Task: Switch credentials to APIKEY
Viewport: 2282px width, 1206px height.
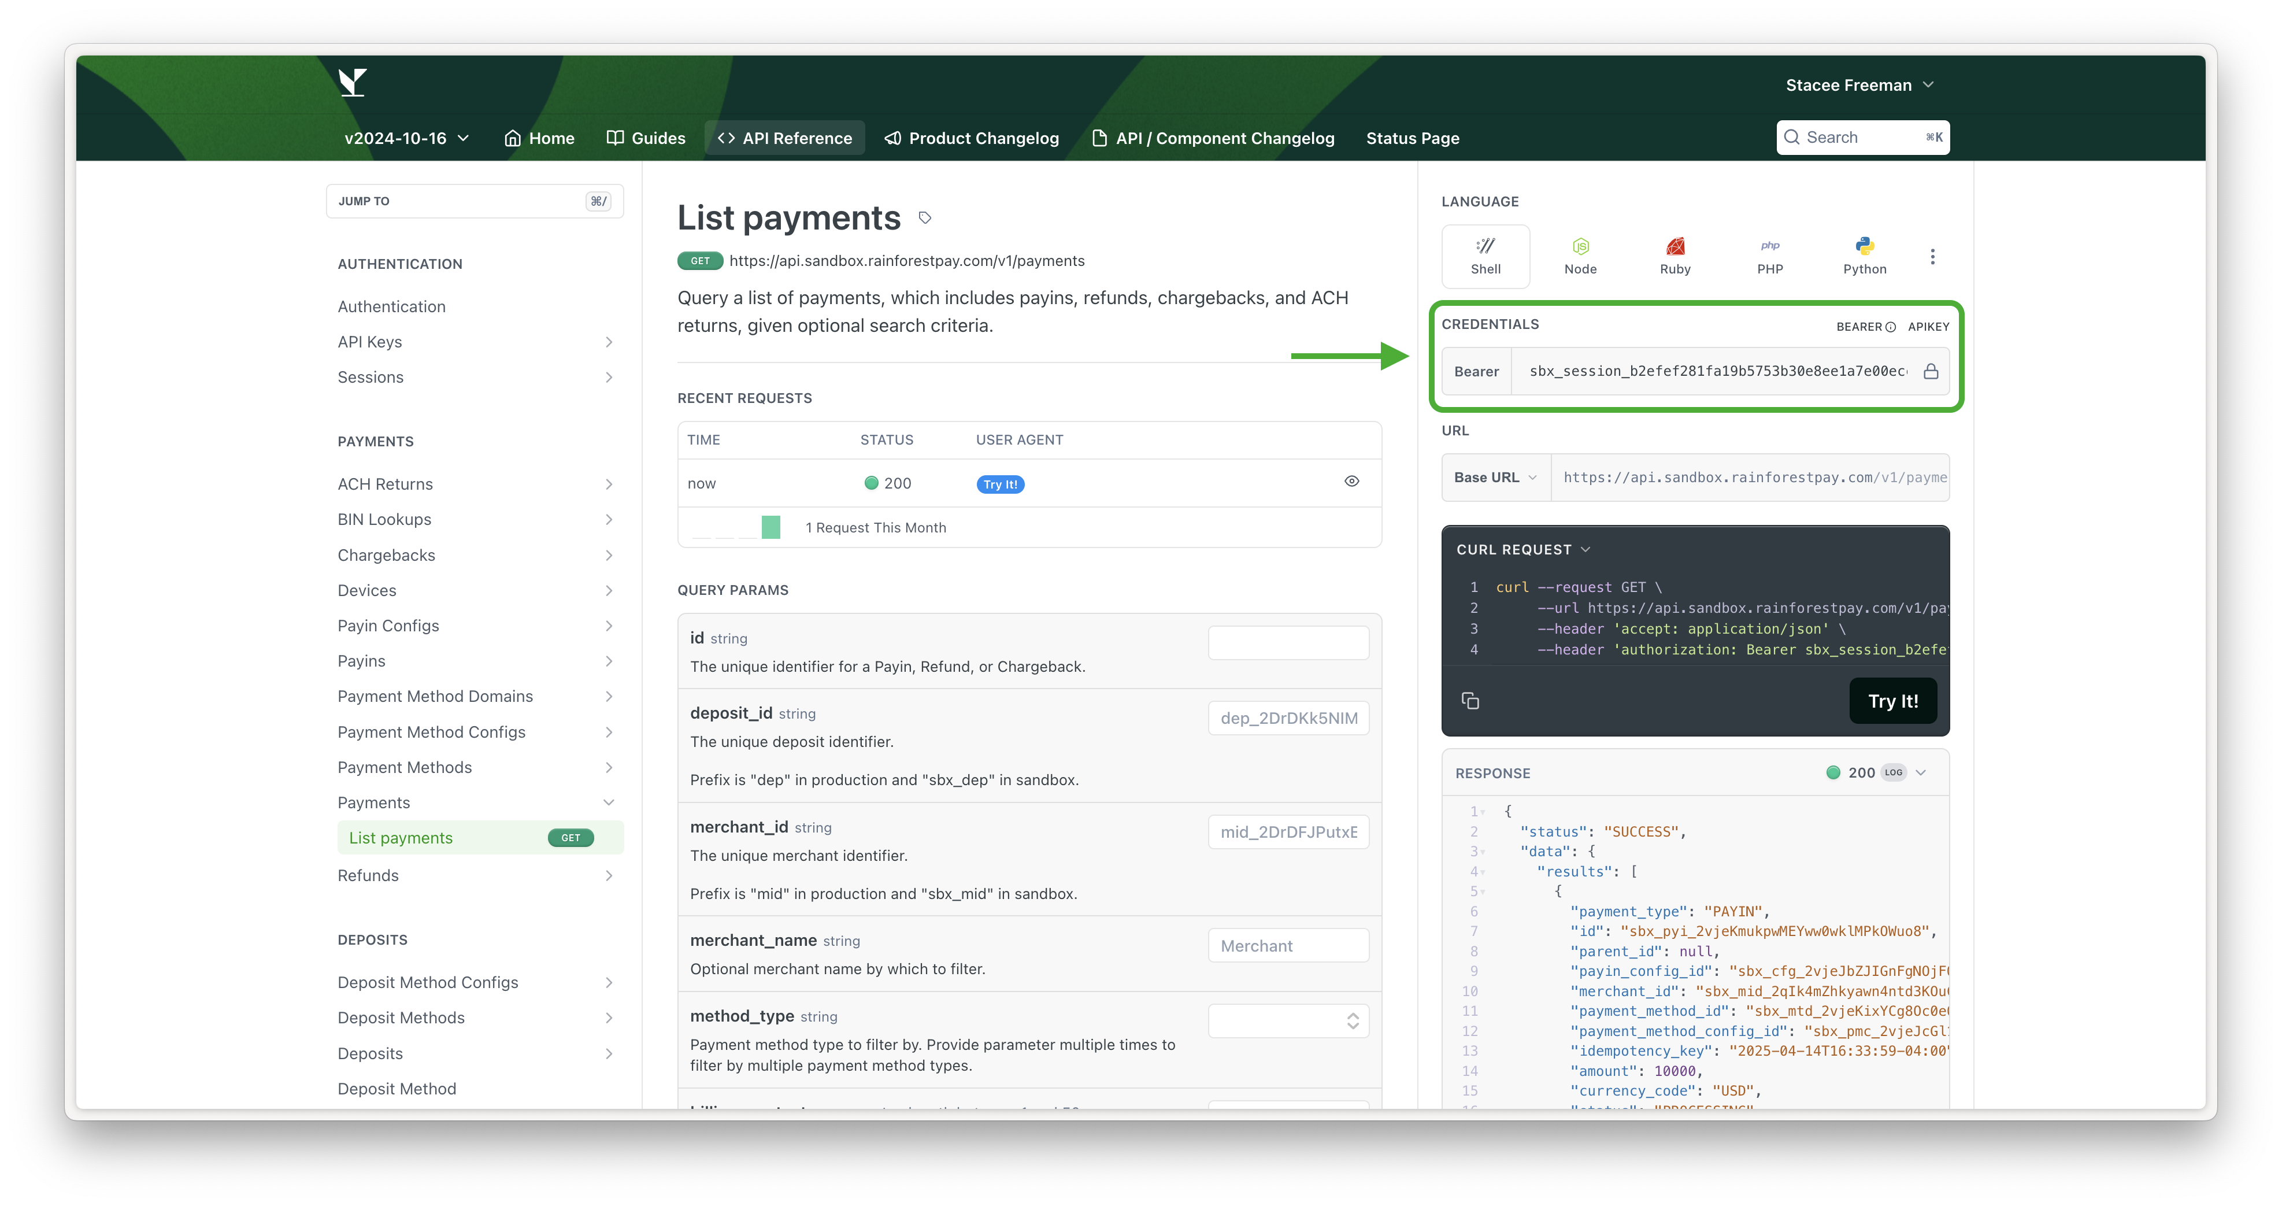Action: 1928,327
